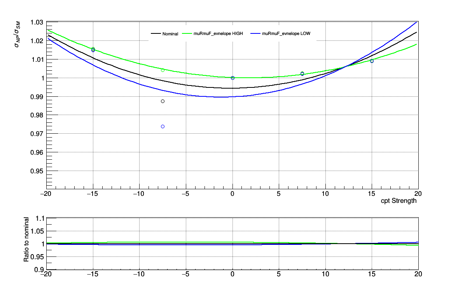Click the 0.95 tick label on upper y-axis
This screenshot has width=465, height=300.
[x=37, y=171]
